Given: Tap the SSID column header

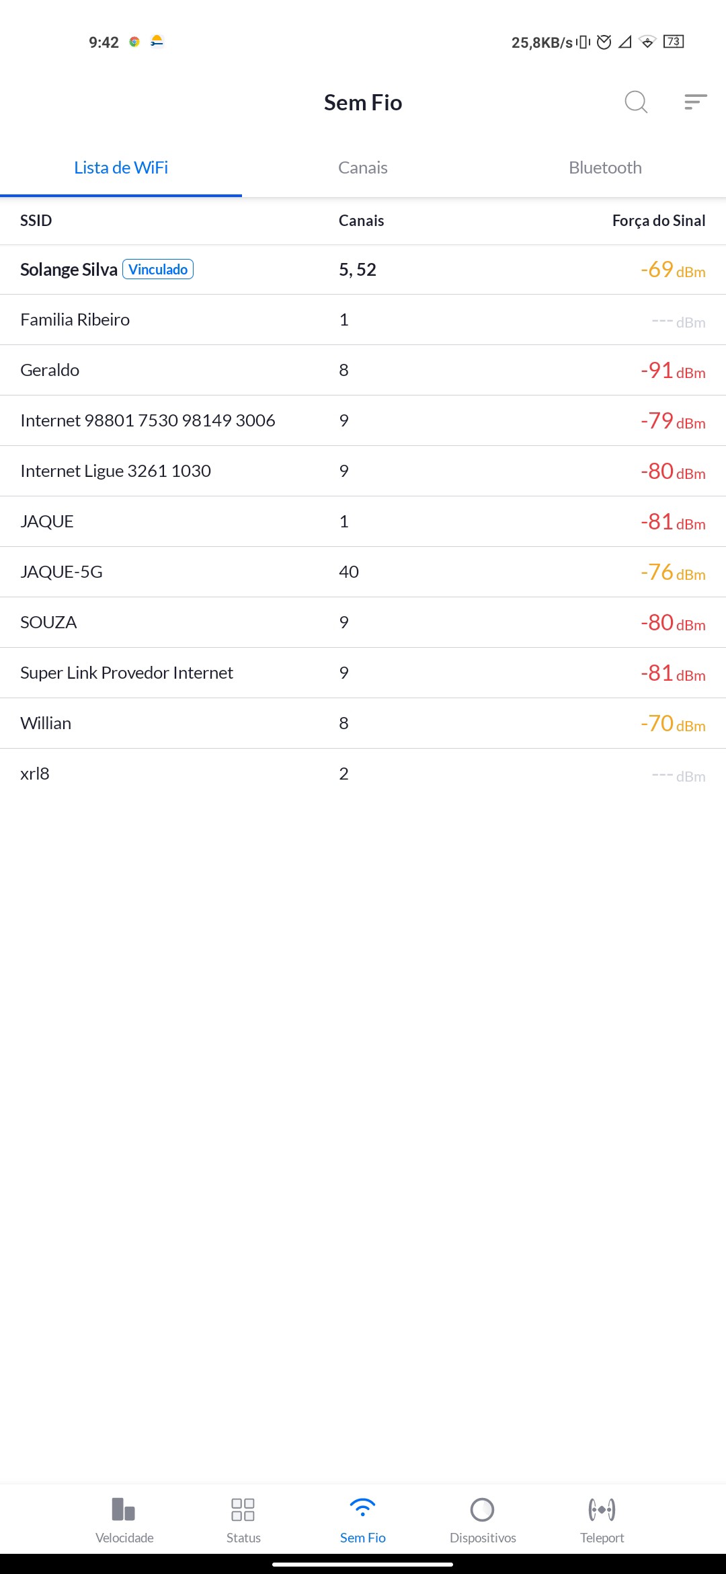Looking at the screenshot, I should coord(36,221).
